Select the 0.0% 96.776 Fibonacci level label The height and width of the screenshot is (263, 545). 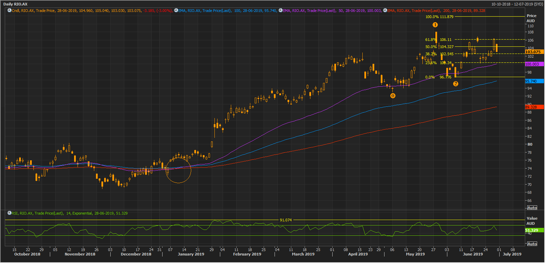coord(438,77)
